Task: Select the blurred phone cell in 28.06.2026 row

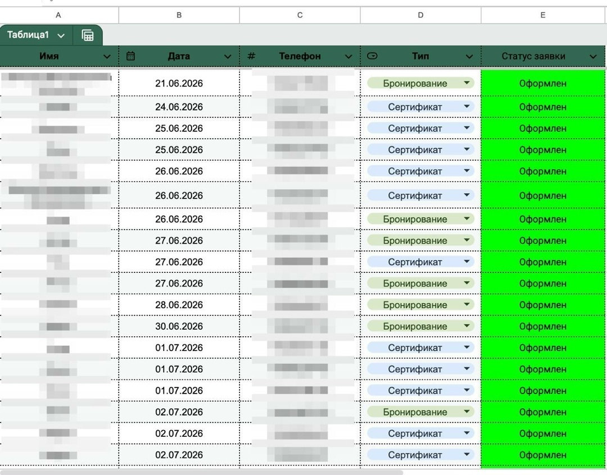Action: [300, 305]
